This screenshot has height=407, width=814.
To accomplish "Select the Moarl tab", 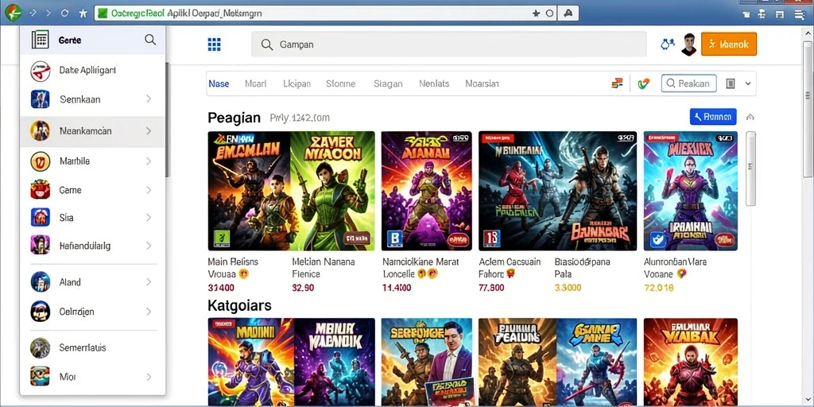I will pyautogui.click(x=255, y=83).
